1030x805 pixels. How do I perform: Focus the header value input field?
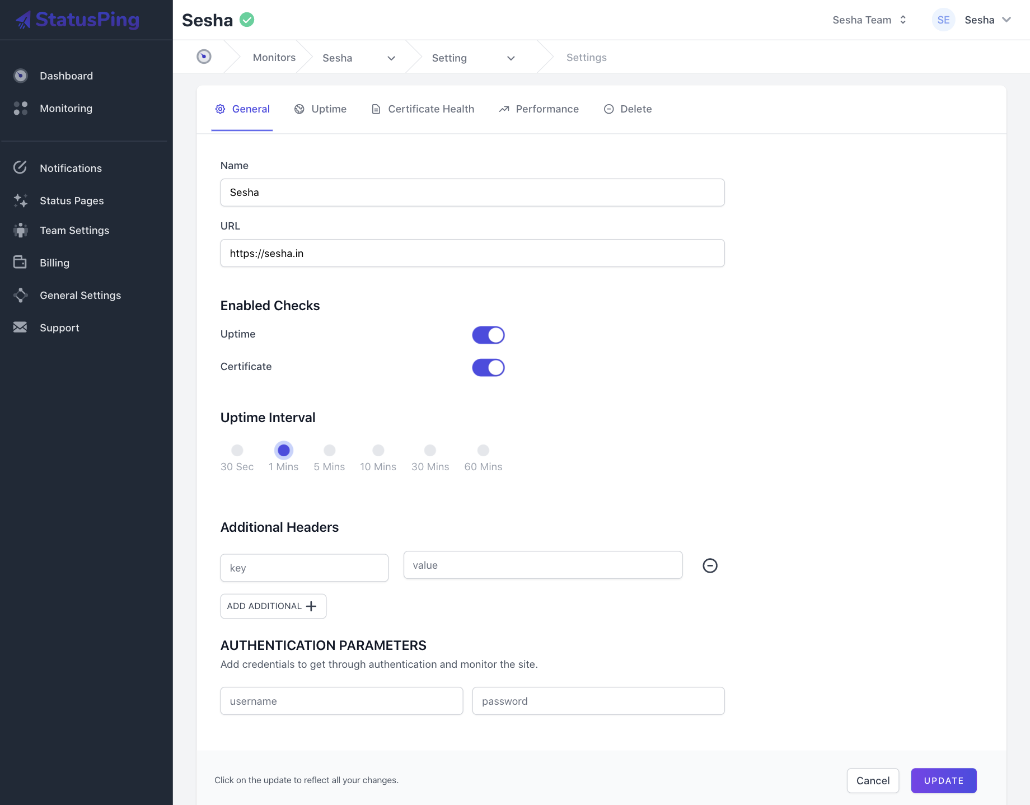click(543, 565)
